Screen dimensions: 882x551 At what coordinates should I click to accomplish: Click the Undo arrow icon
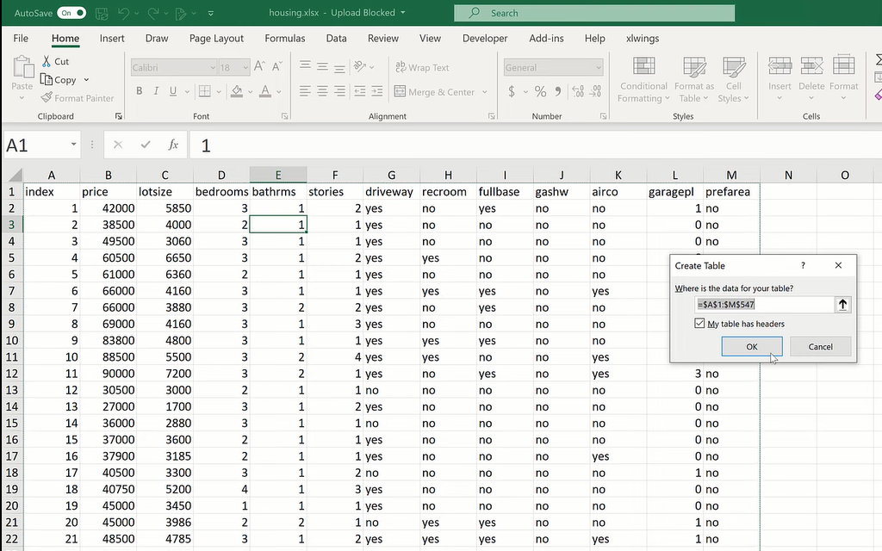[x=124, y=13]
